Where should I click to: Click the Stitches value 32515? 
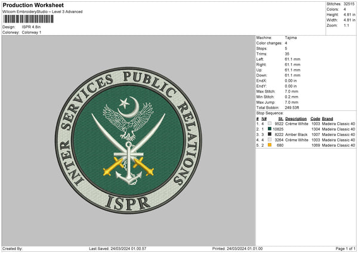click(x=350, y=5)
